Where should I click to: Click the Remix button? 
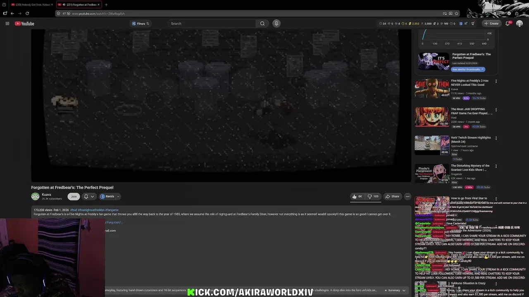(107, 196)
